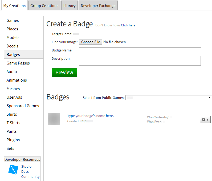The height and width of the screenshot is (181, 212).
Task: Open 'Type your badge's name here.' link
Action: [91, 116]
